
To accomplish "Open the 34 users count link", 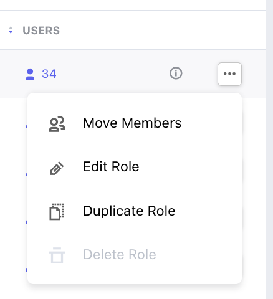I will 49,74.
